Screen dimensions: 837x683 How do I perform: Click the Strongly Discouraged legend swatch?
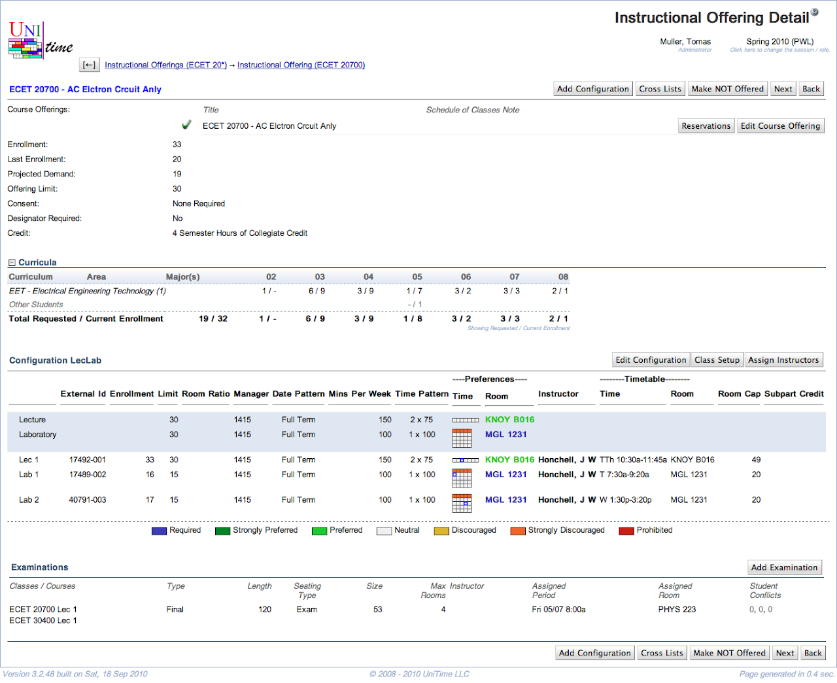click(x=518, y=531)
